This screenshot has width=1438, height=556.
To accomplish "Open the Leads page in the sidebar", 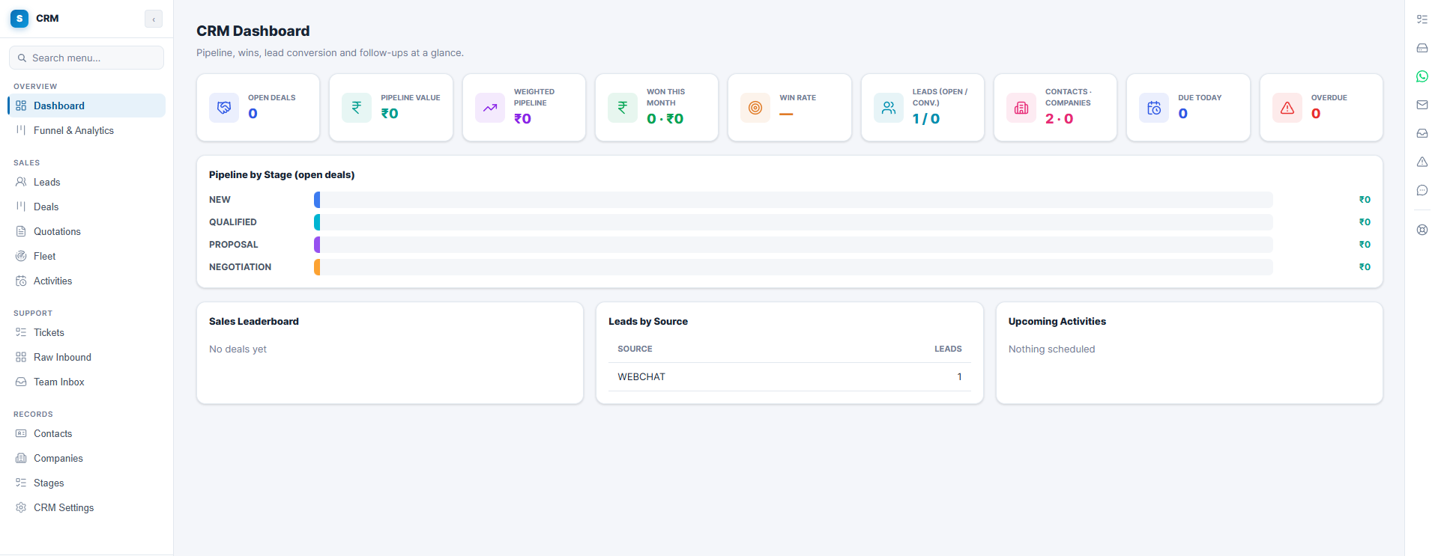I will 86,182.
